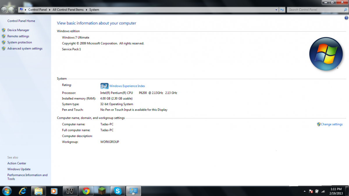Open Performance Information and Tools

tap(27, 177)
